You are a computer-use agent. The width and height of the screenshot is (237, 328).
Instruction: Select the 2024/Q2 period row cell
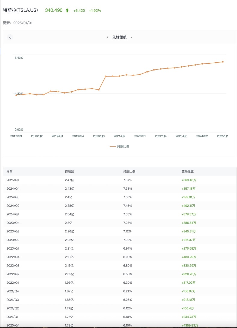[13, 206]
